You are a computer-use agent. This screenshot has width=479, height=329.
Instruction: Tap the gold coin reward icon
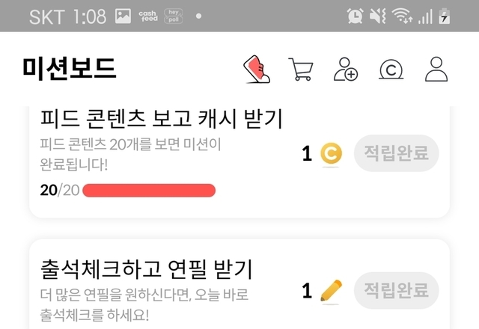coord(330,155)
